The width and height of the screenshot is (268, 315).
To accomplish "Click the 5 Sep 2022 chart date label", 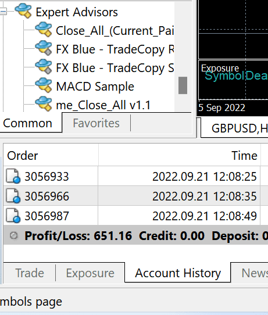I will point(222,108).
